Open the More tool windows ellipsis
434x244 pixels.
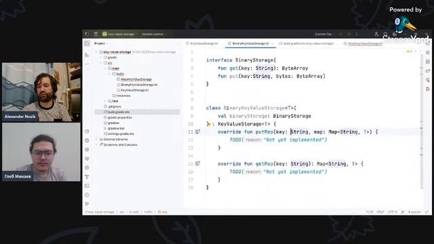pos(87,64)
